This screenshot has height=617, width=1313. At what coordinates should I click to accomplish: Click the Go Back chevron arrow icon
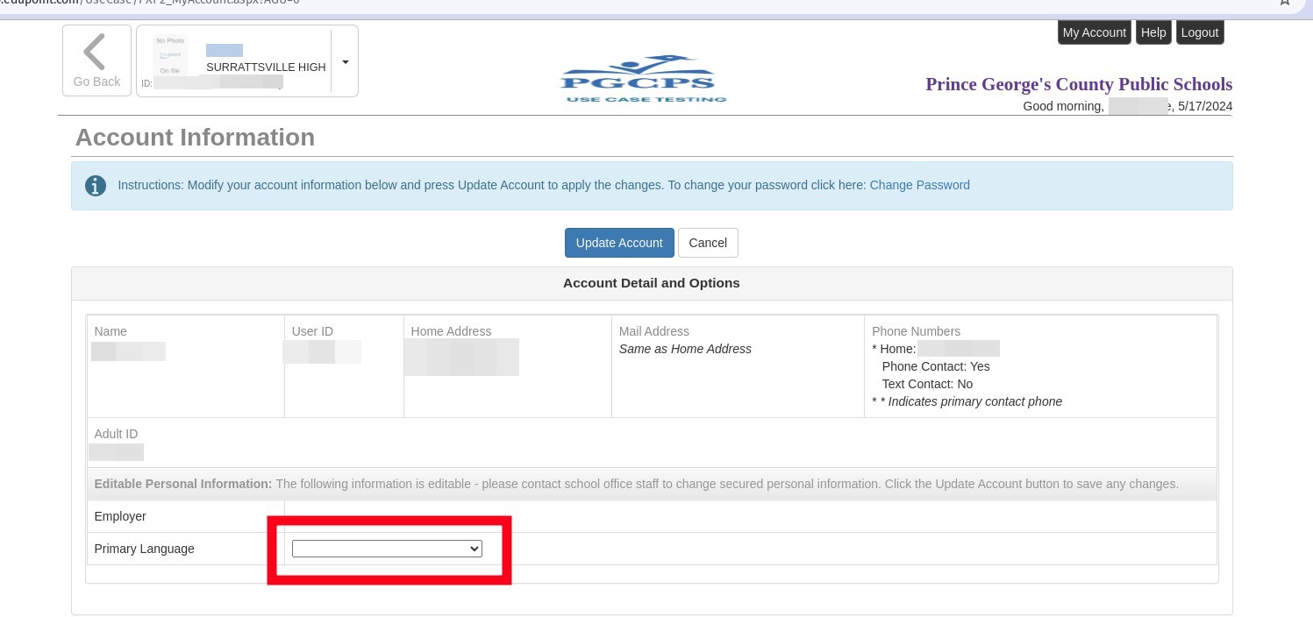(x=95, y=52)
